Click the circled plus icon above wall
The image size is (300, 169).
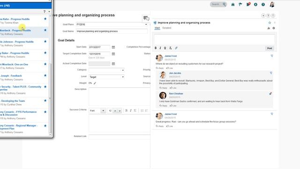pyautogui.click(x=263, y=15)
